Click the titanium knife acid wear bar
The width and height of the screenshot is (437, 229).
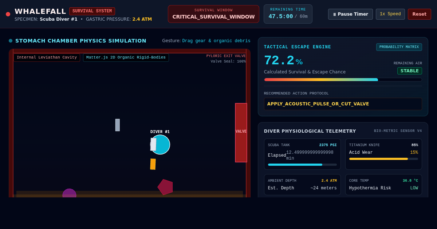(x=383, y=159)
